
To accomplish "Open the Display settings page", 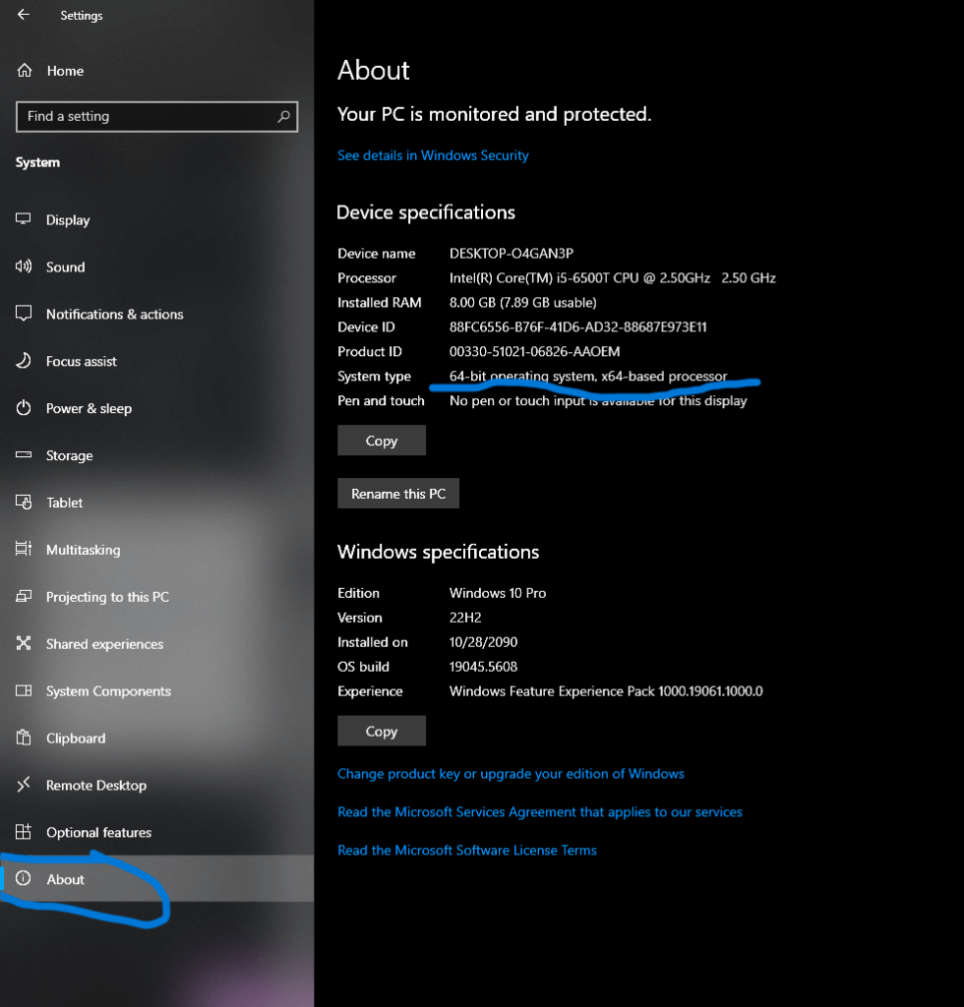I will point(156,219).
